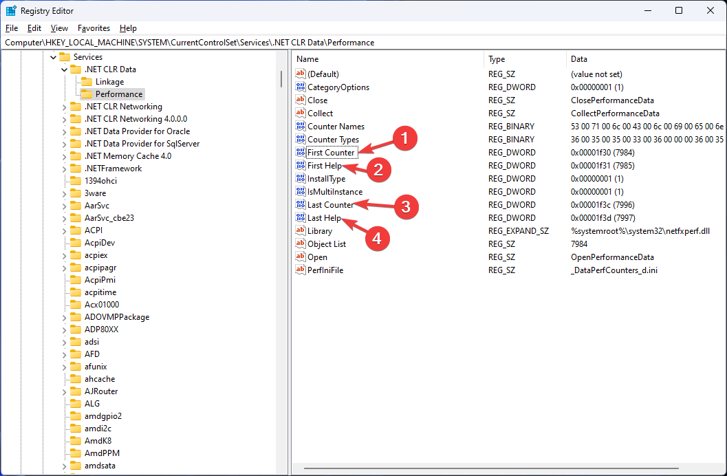
Task: Click the First Counter DWORD icon
Action: [x=301, y=152]
